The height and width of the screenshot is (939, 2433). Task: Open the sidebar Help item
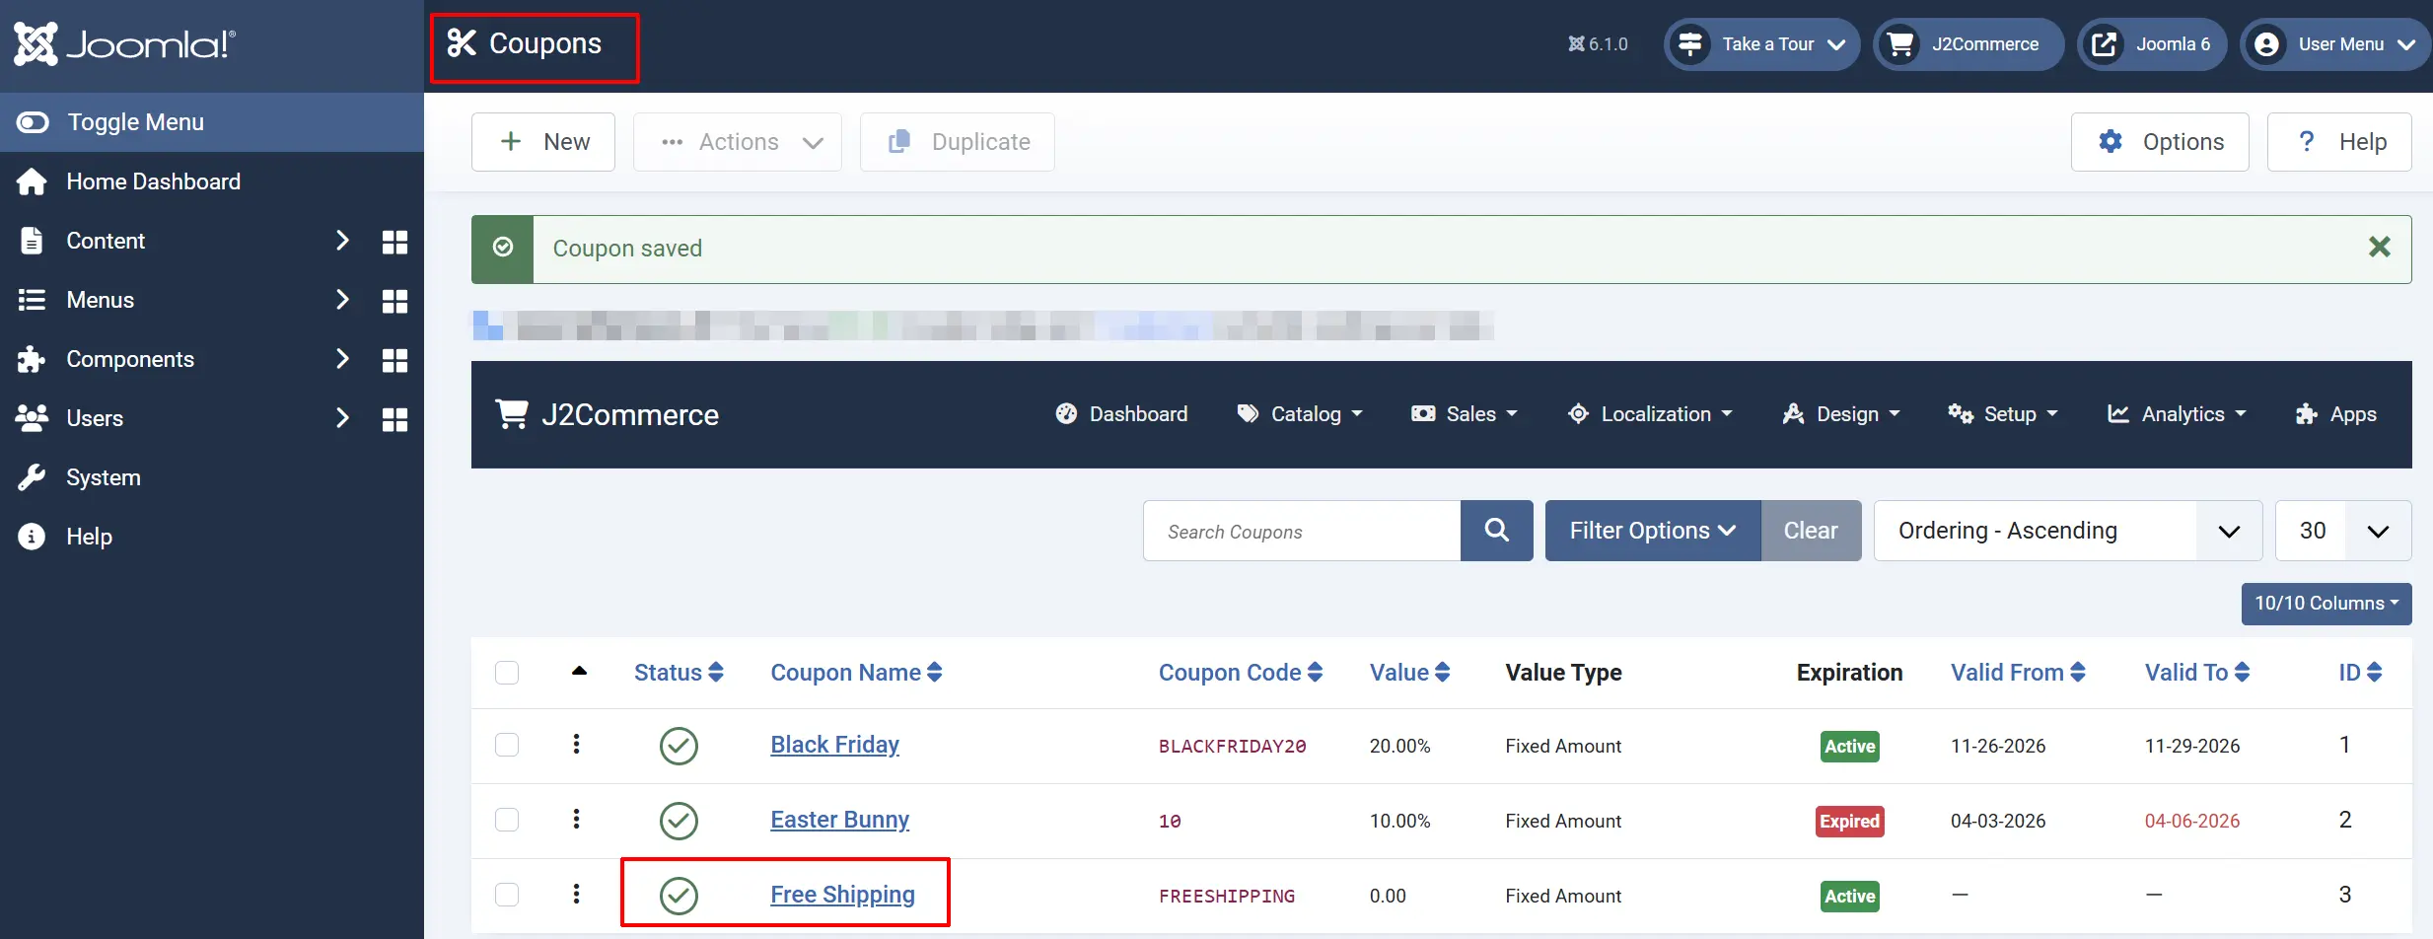89,537
